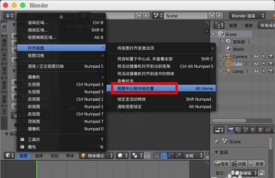275x178 pixels.
Task: Collapse the 渲染 panel triangle
Action: click(x=216, y=152)
